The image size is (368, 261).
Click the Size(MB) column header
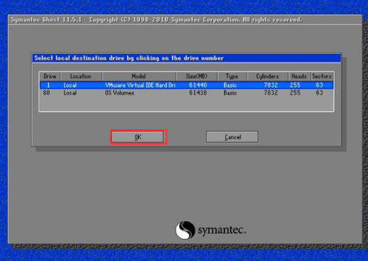click(196, 76)
